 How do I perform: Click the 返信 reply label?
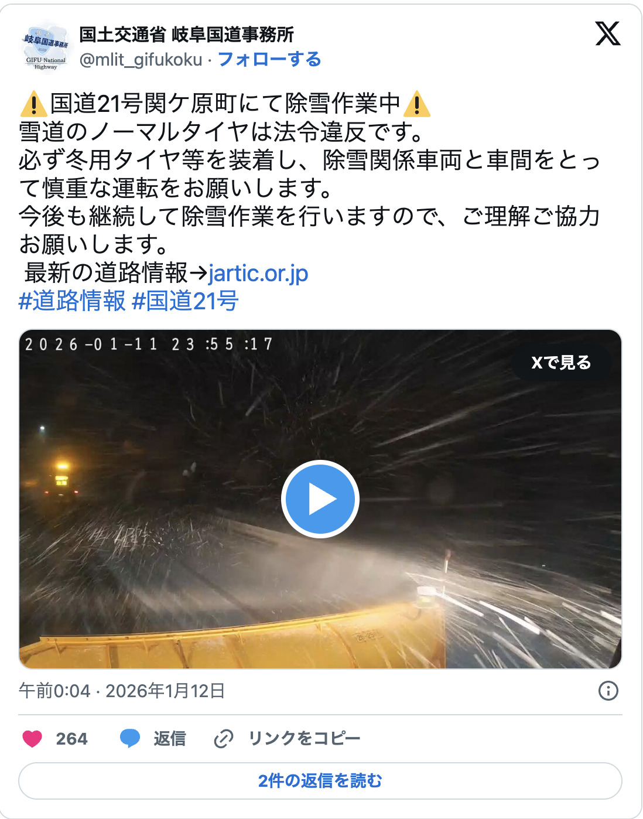pos(170,738)
